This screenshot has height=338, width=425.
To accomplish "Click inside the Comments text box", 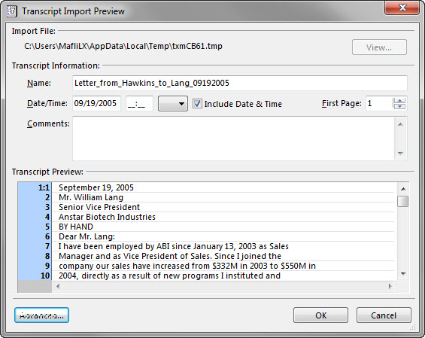I will coord(233,139).
